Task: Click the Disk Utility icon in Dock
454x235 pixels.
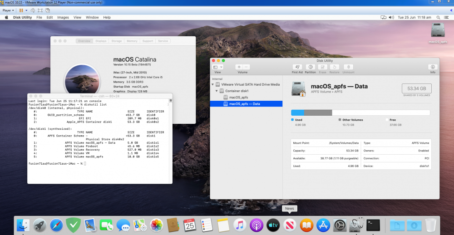Action: 356,225
